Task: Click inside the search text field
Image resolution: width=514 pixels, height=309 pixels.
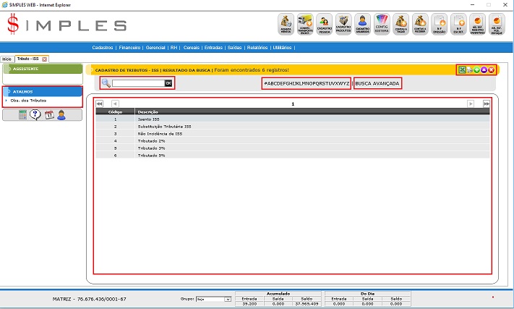Action: (x=137, y=83)
